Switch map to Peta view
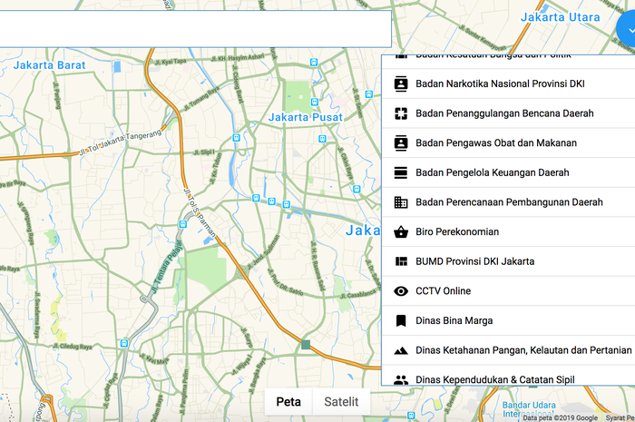 [x=288, y=402]
